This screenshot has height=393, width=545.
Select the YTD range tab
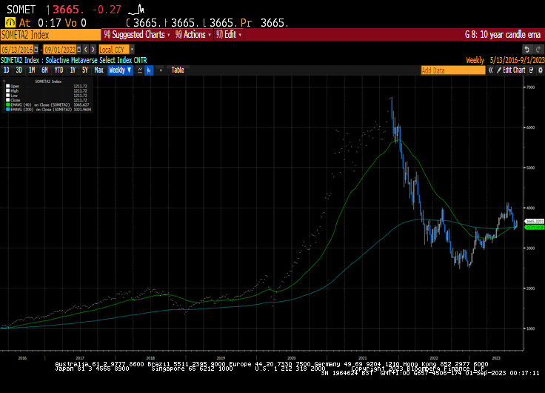coord(58,70)
